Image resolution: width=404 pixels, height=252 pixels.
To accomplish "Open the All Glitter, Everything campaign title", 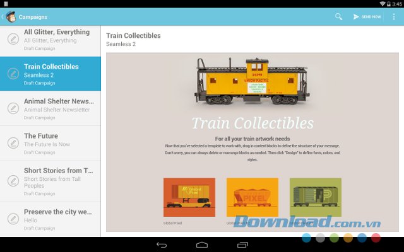I will [57, 32].
